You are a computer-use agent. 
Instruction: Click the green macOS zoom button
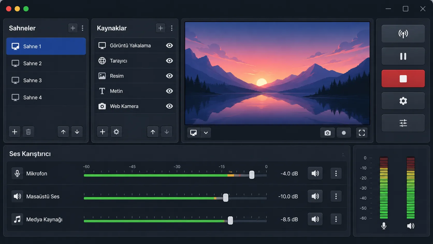(26, 9)
